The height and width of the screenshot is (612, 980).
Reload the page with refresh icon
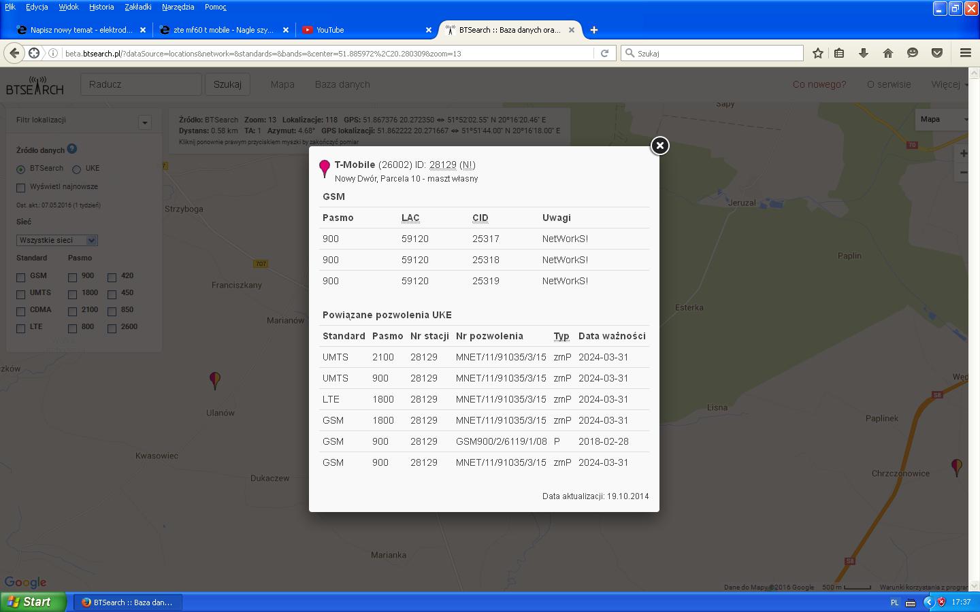coord(604,53)
